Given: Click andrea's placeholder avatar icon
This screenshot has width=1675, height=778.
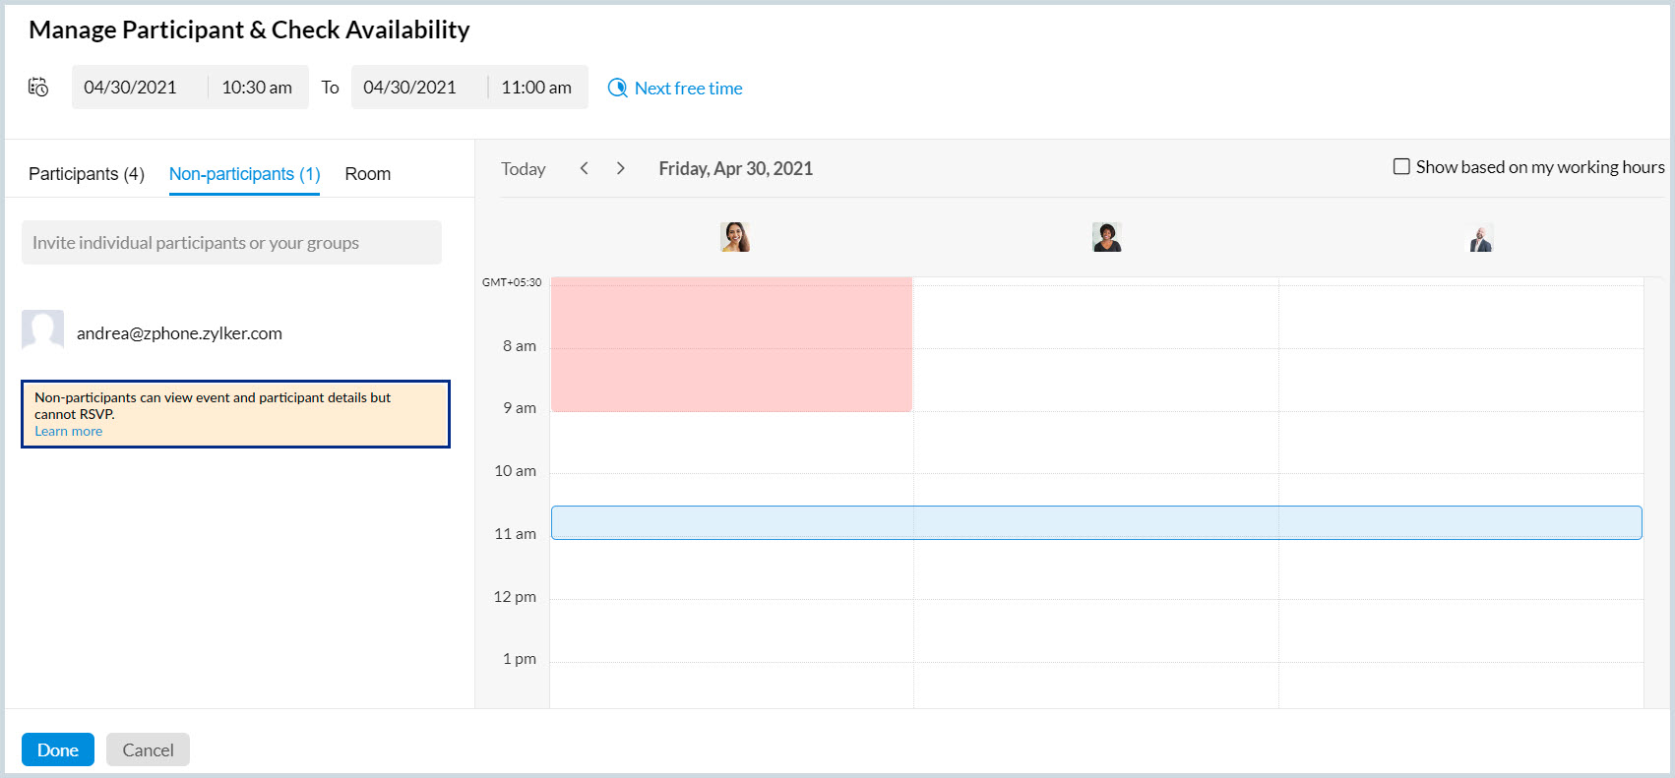Looking at the screenshot, I should [43, 331].
